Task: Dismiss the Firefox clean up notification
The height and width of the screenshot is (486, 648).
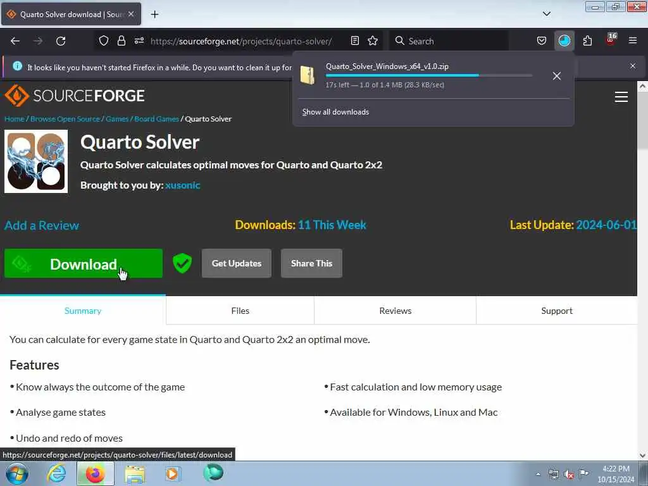Action: (x=633, y=66)
